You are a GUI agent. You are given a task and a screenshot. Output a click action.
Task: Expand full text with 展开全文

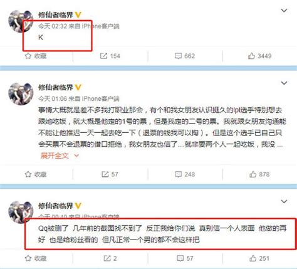[60, 156]
